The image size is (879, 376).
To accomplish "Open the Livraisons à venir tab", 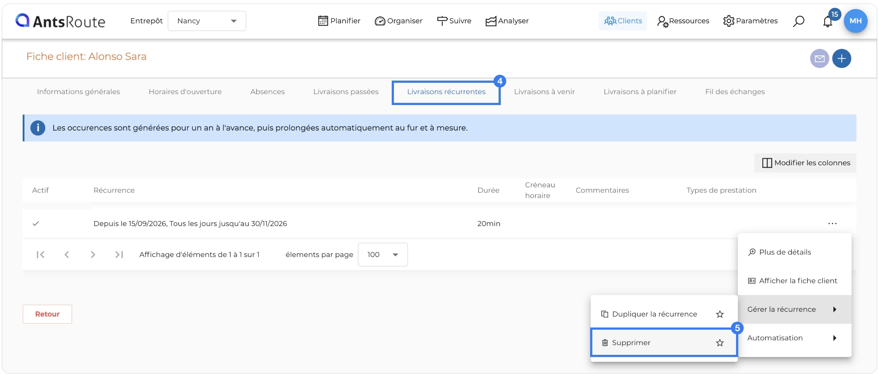I will point(544,92).
